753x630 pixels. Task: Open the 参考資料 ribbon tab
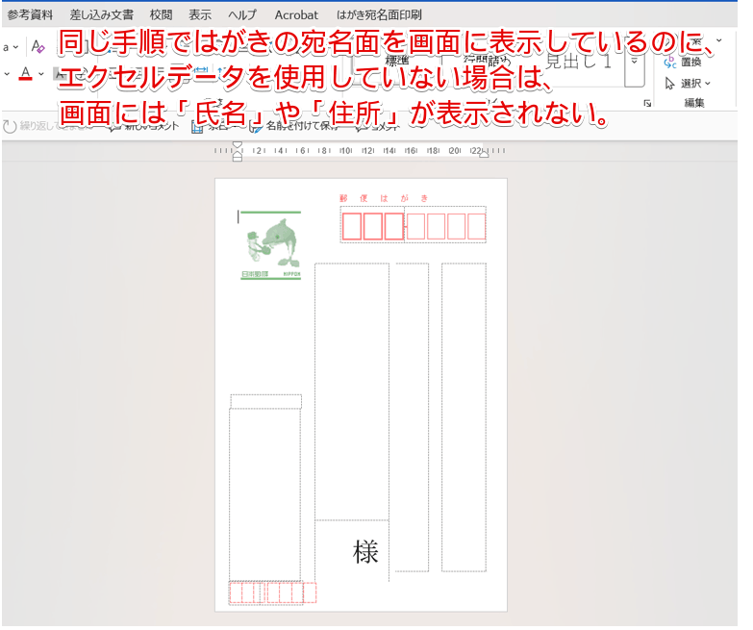(x=30, y=14)
